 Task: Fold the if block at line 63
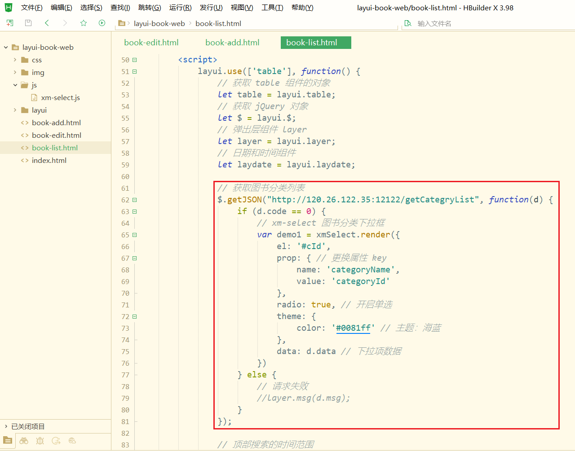[x=134, y=211]
